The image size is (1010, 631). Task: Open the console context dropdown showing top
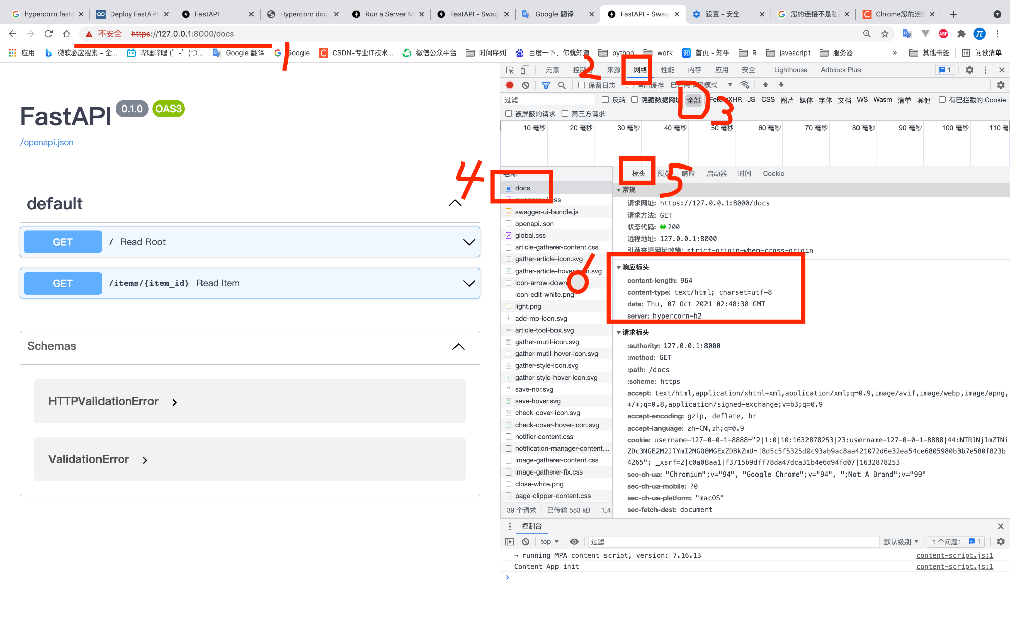(549, 541)
